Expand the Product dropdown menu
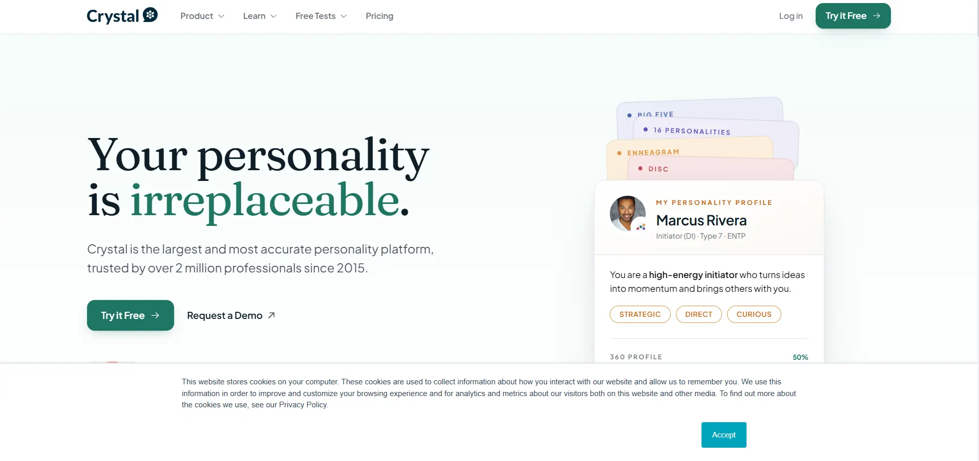The image size is (979, 461). point(202,16)
